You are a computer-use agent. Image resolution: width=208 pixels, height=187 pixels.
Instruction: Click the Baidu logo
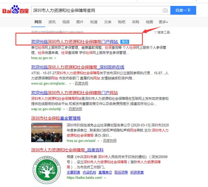coord(16,9)
